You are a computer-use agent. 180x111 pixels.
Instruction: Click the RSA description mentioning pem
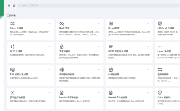24,78
